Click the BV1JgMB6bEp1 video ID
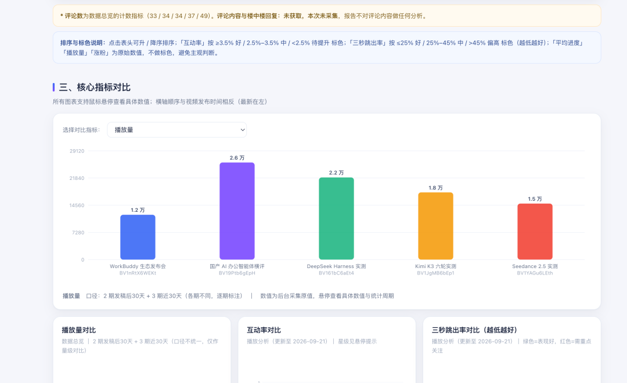Image resolution: width=627 pixels, height=383 pixels. (435, 273)
